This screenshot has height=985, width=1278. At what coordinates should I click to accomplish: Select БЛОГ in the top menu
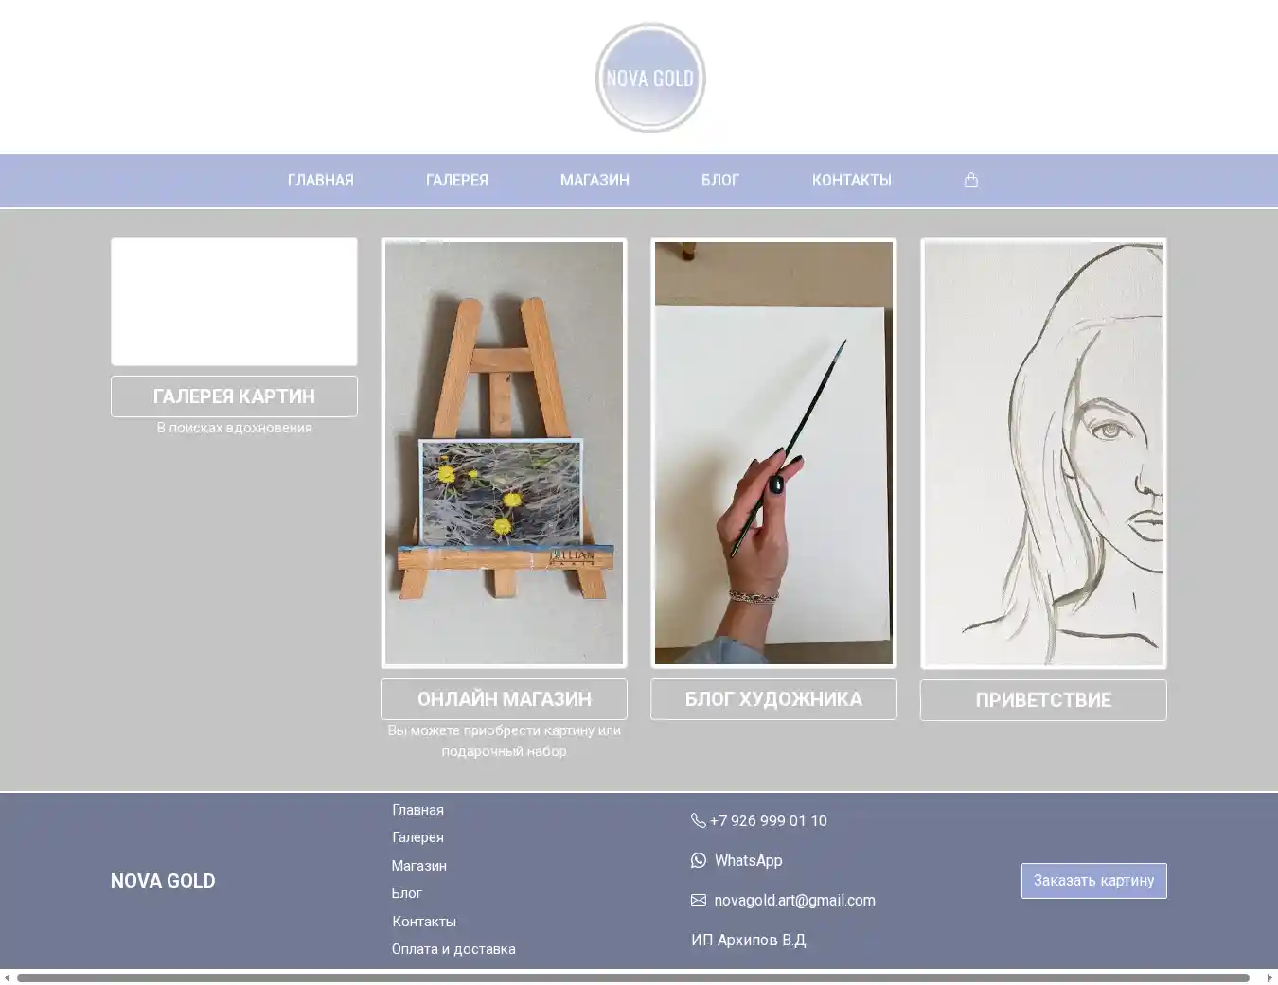[719, 180]
